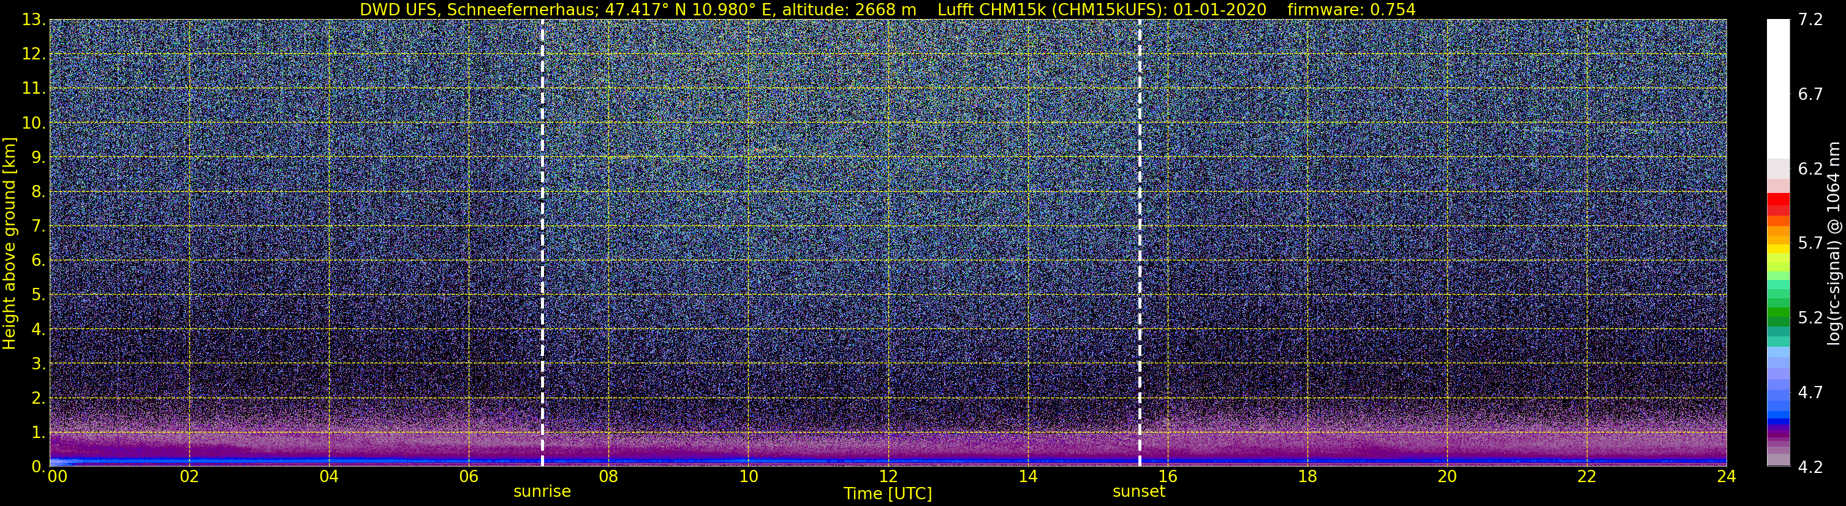Viewport: 1846px width, 506px height.
Task: Click the height axis tick '1.'
Action: click(x=39, y=433)
